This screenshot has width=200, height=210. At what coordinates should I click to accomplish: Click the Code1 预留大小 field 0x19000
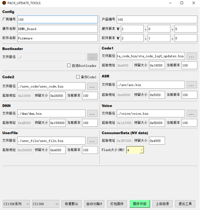click(x=157, y=65)
